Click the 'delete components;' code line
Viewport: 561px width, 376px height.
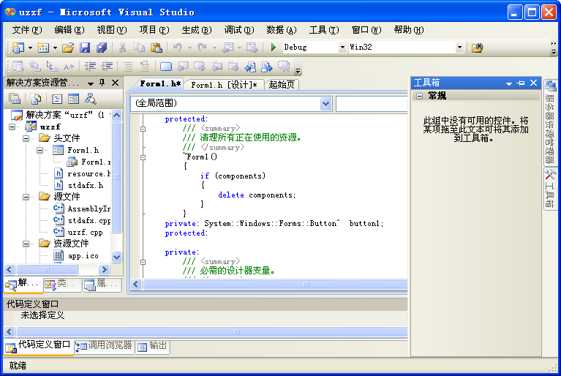point(257,195)
